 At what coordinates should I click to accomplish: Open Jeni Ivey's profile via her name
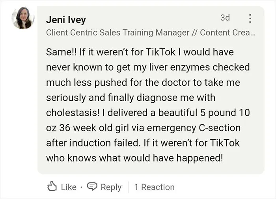click(66, 20)
